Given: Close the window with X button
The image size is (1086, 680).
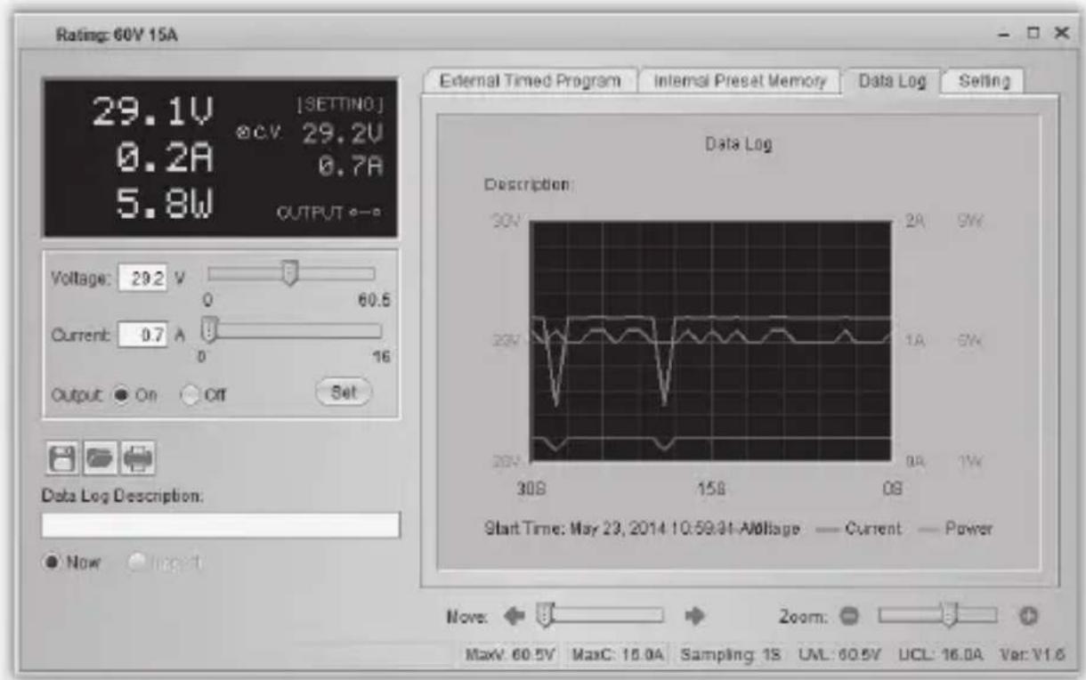Looking at the screenshot, I should click(1060, 33).
